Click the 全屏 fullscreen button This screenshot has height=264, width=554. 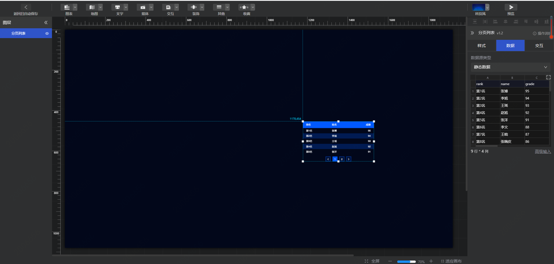click(372, 261)
